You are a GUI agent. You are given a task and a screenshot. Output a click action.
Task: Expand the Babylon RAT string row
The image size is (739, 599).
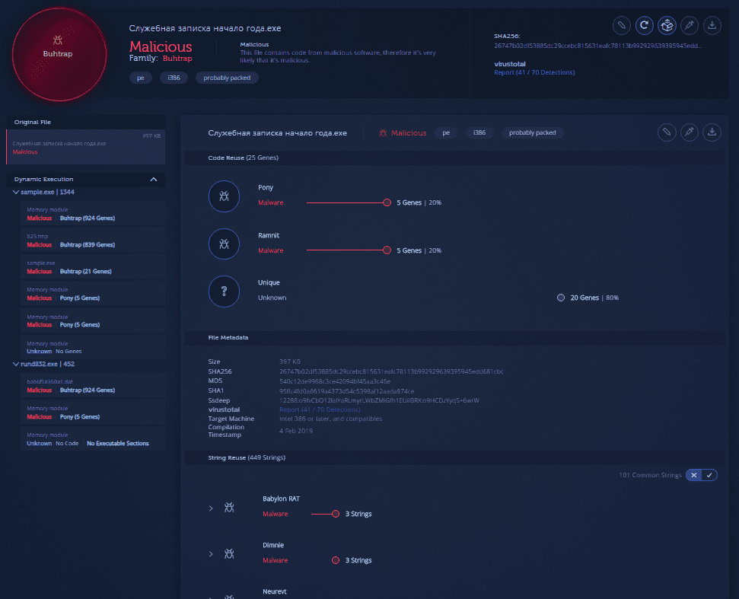point(211,508)
